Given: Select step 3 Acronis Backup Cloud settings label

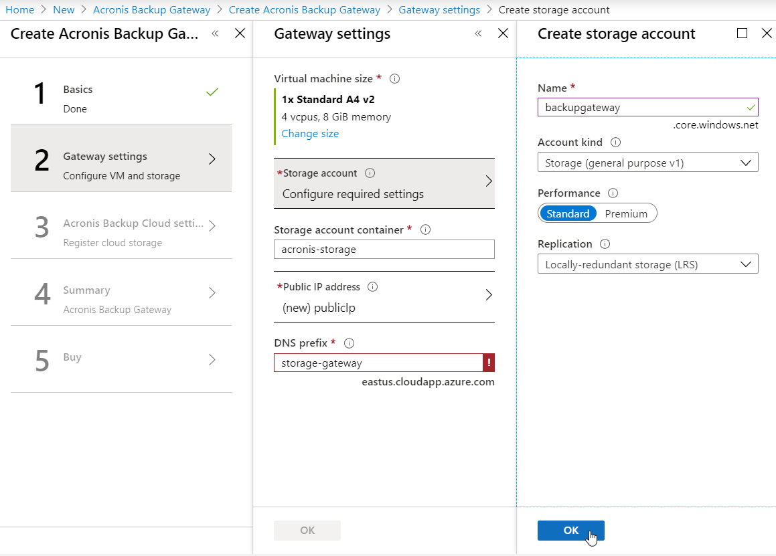Looking at the screenshot, I should [133, 223].
